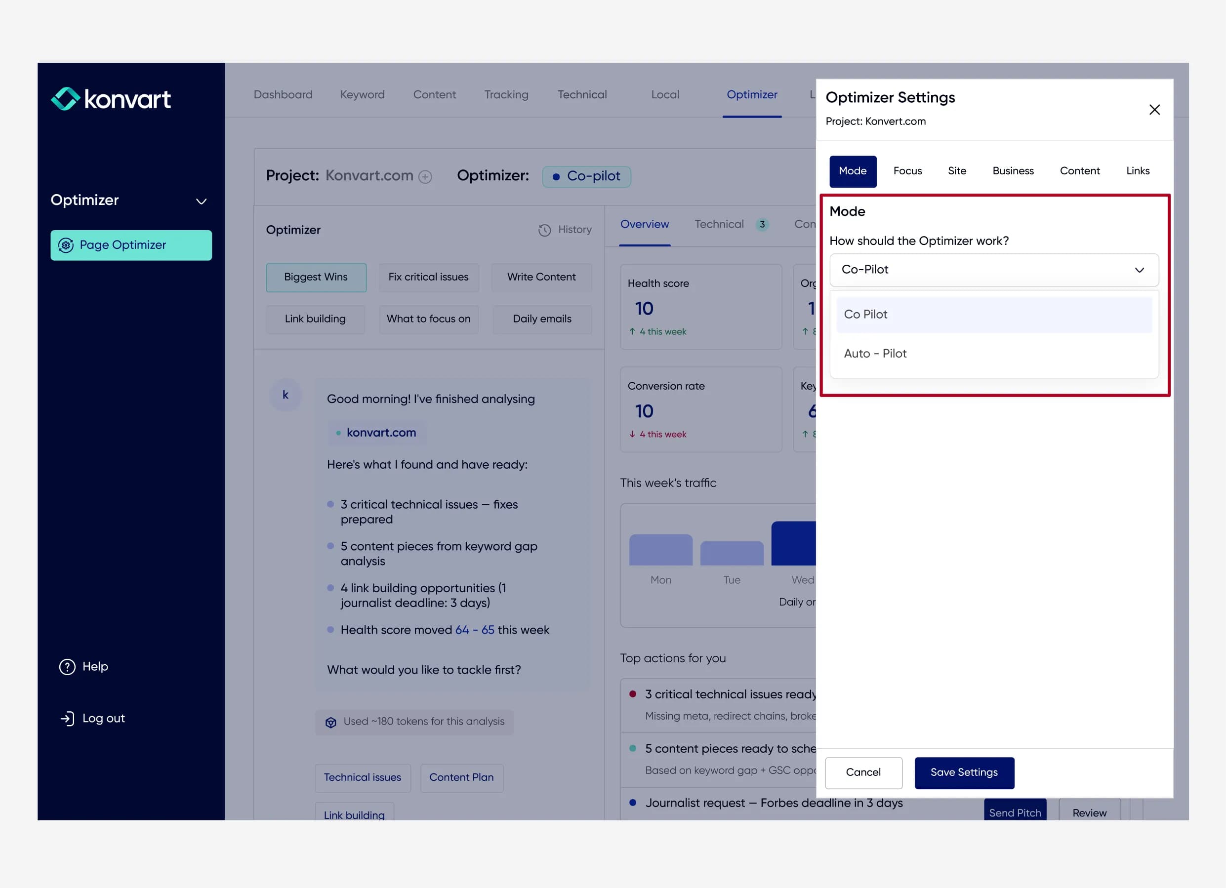Click '5 content pieces ready' action
This screenshot has height=888, width=1226.
(x=719, y=760)
